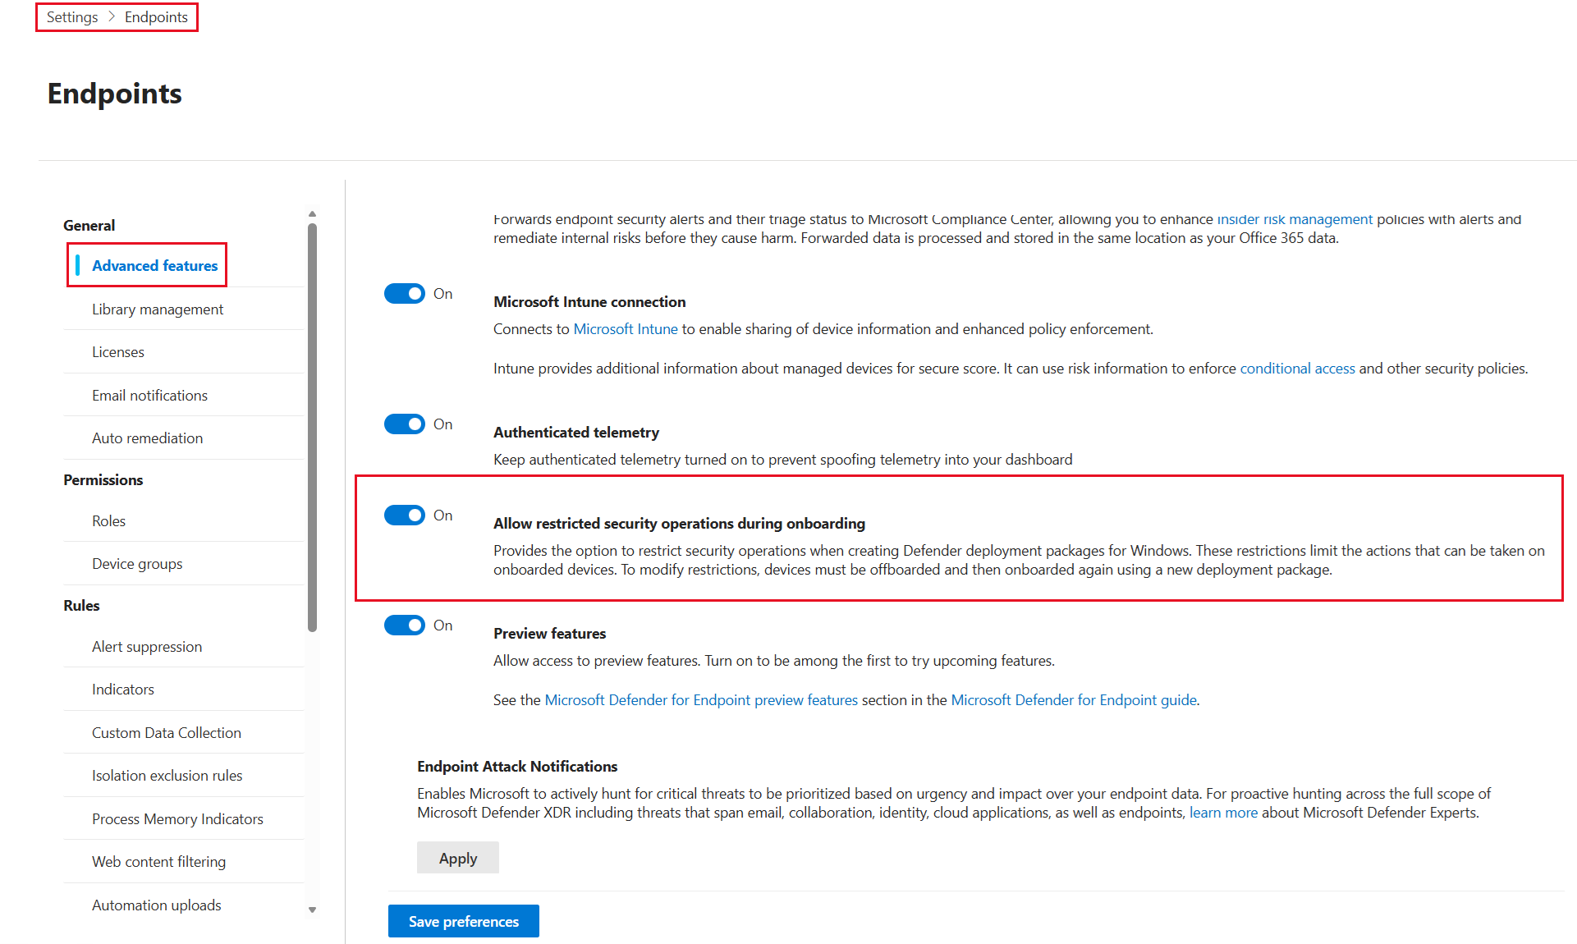
Task: Open Auto remediation settings
Action: click(x=148, y=438)
